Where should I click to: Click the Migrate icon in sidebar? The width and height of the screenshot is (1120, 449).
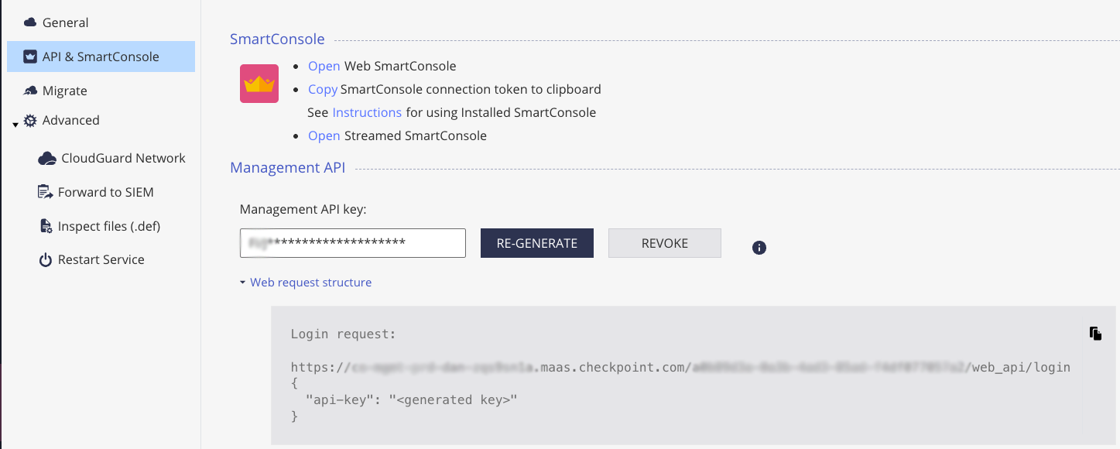click(x=30, y=91)
